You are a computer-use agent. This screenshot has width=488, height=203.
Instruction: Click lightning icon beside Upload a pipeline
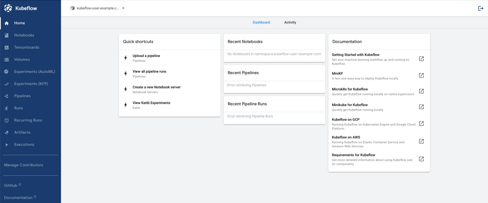(126, 58)
